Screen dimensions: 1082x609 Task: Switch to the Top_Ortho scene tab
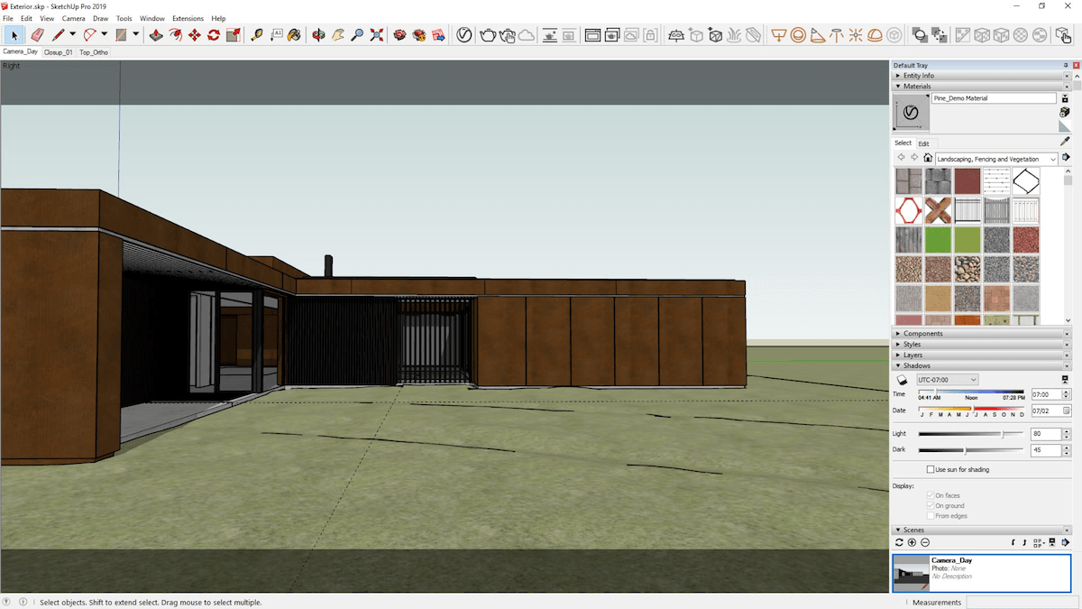pos(94,51)
